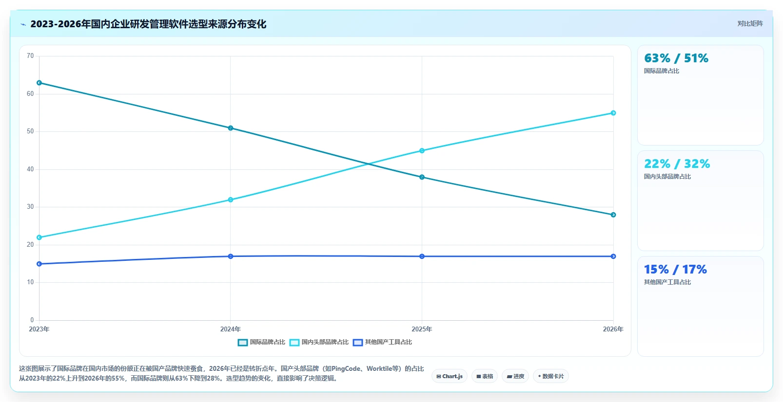This screenshot has height=402, width=783.
Task: Click the description paragraph mentioning PingCode and Worktile
Action: (x=221, y=373)
